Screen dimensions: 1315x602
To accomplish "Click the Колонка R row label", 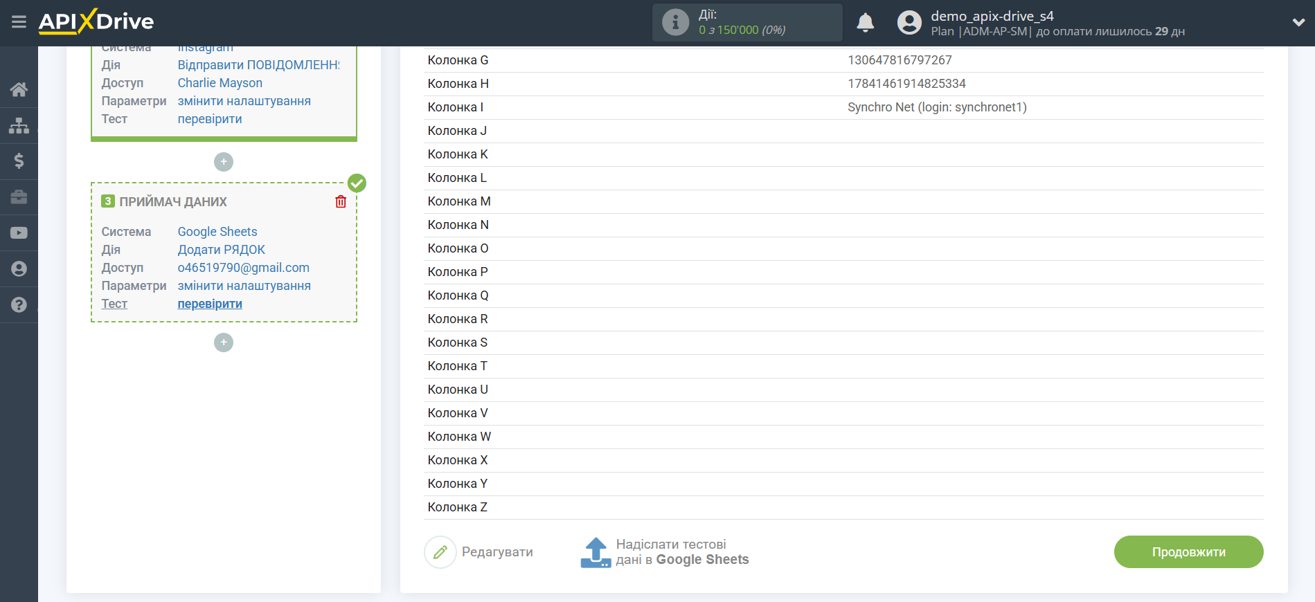I will pyautogui.click(x=458, y=319).
